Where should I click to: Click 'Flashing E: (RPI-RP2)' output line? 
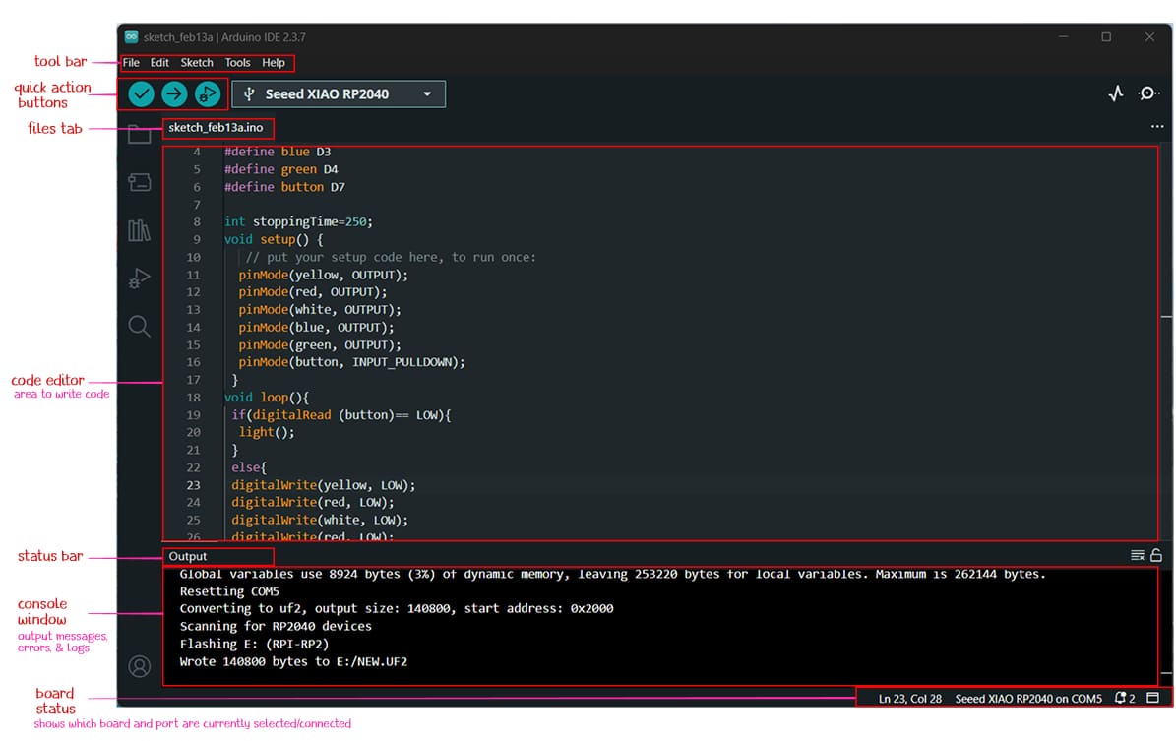coord(254,644)
